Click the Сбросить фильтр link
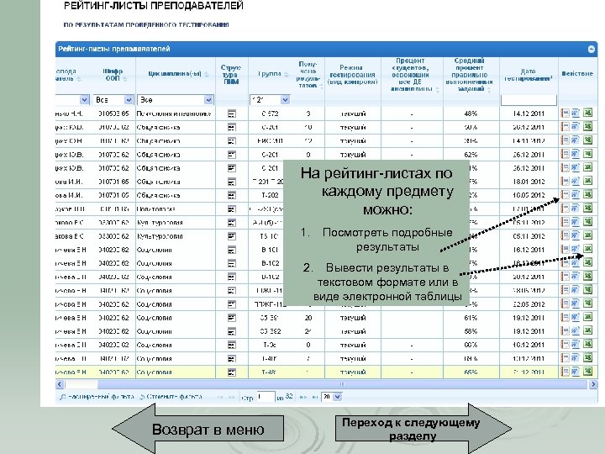 pyautogui.click(x=171, y=397)
